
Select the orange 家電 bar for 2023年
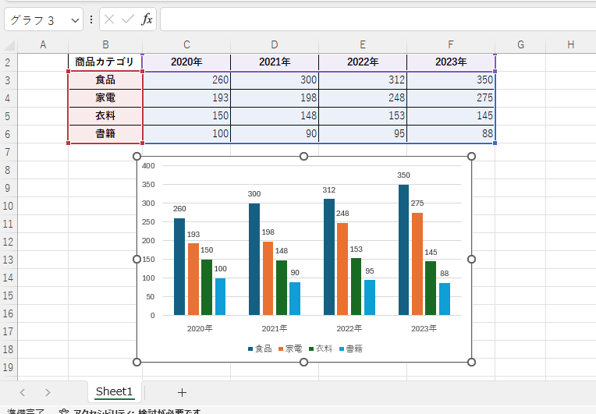[417, 264]
